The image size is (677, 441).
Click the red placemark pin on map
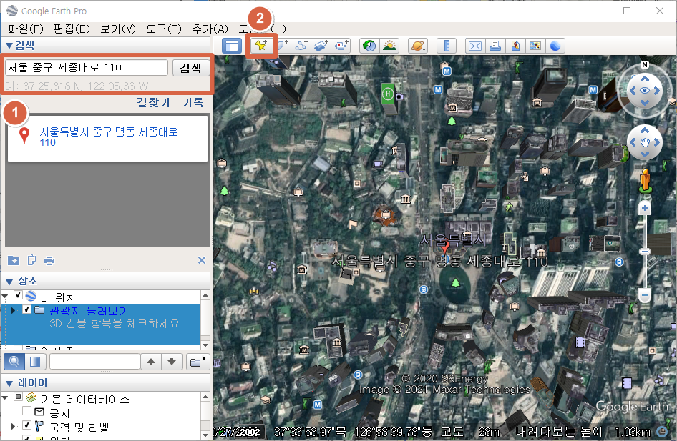point(444,247)
